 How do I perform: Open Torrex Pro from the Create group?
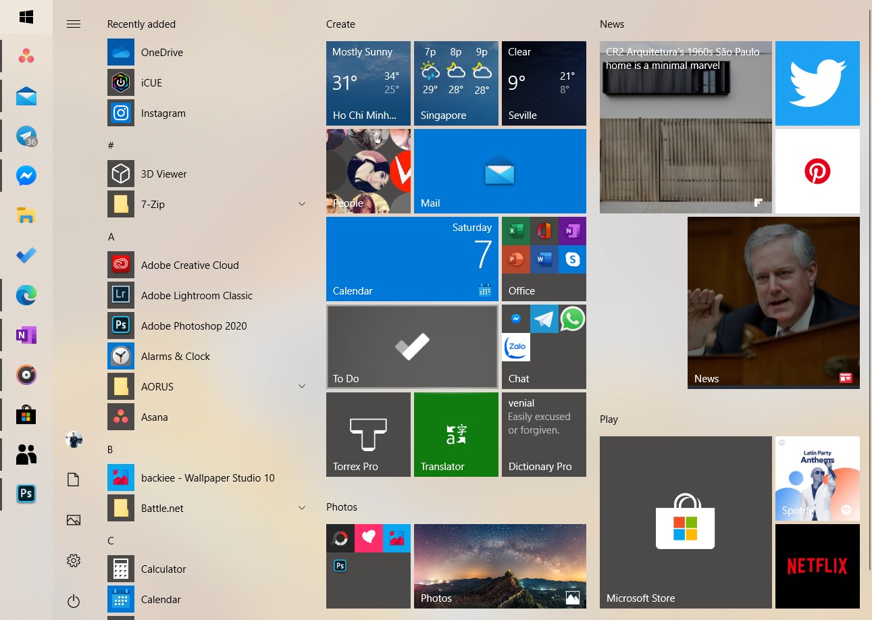(x=368, y=434)
